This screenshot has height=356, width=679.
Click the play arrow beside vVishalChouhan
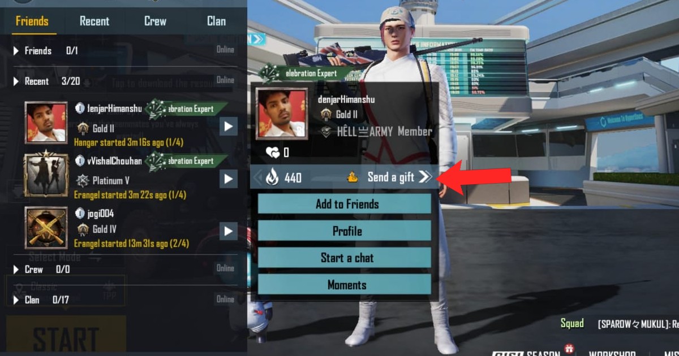click(228, 179)
